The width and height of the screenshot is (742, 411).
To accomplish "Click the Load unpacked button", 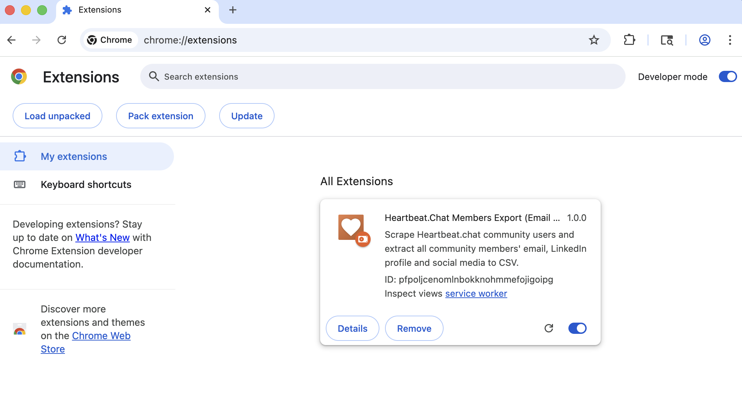I will point(58,116).
